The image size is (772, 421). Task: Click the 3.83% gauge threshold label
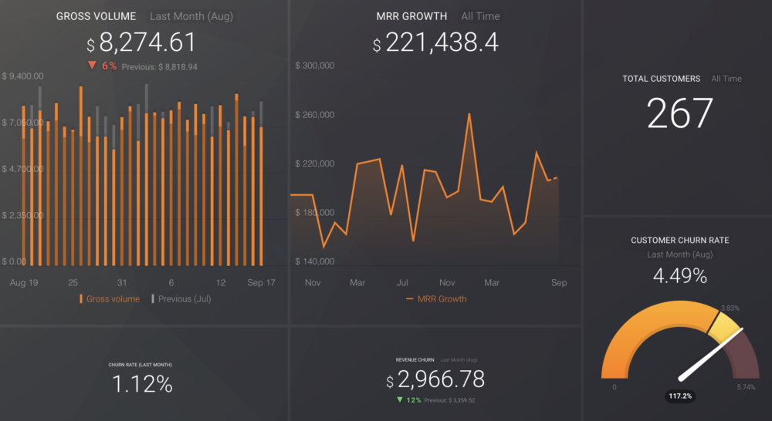click(x=730, y=308)
